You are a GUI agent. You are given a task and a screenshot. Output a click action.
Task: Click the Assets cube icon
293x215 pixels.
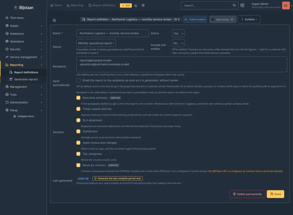point(7,26)
